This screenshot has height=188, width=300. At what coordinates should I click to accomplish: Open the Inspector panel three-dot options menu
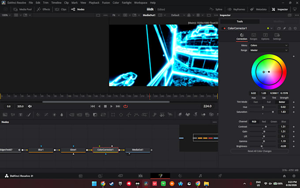(x=297, y=15)
